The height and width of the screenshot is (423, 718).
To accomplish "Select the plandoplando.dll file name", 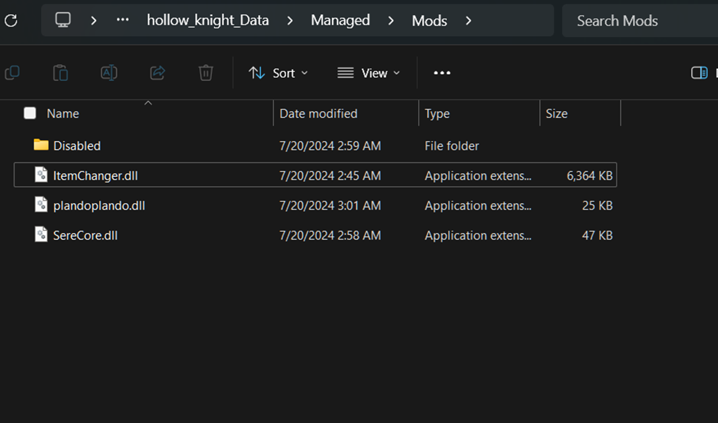I will [x=99, y=206].
